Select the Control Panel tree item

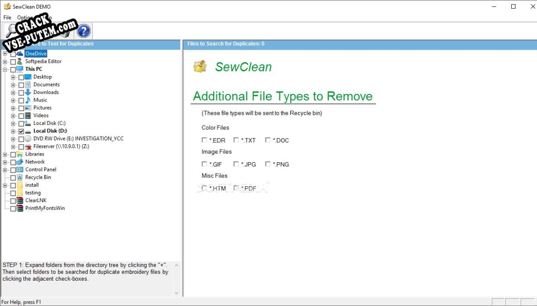[41, 169]
